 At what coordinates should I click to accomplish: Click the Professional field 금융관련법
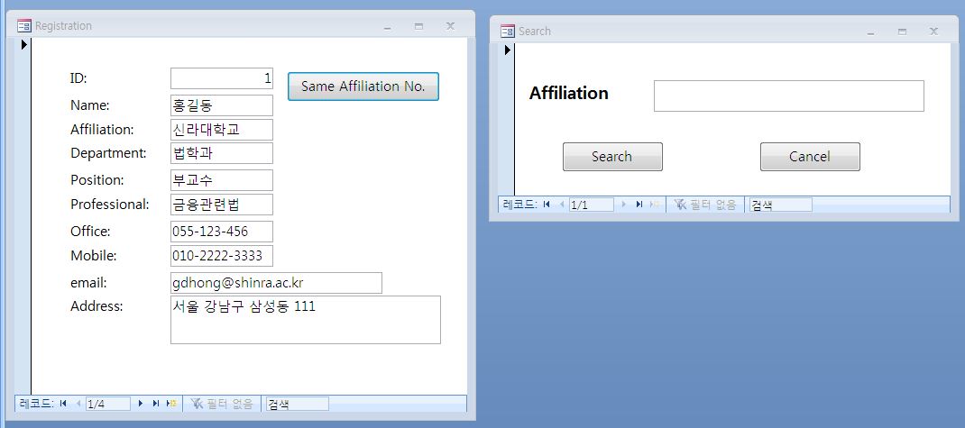222,205
